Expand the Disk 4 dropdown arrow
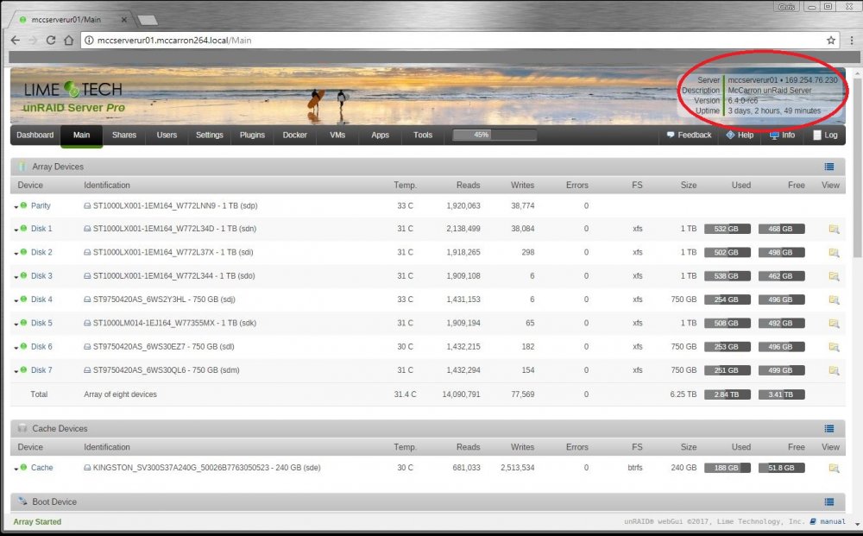This screenshot has width=863, height=536. 16,301
